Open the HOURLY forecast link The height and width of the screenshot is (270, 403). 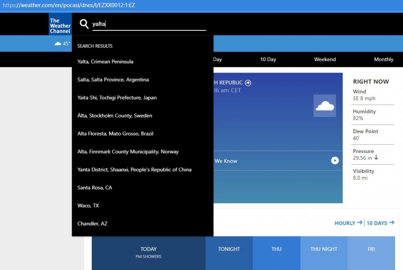(x=348, y=223)
